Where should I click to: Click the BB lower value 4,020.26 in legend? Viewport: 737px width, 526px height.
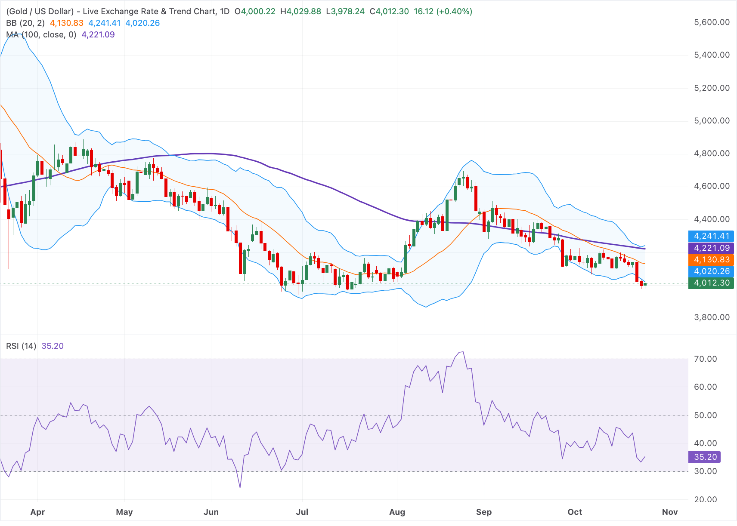[x=142, y=23]
